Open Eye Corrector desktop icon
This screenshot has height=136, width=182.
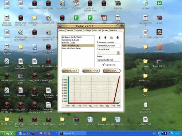35,63
